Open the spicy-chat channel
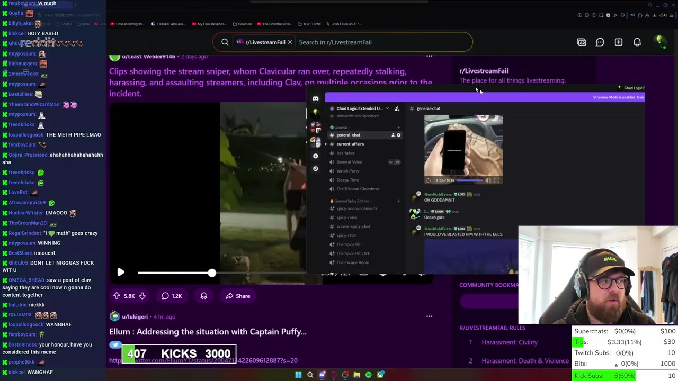Screen dimensions: 678x381 (346, 235)
